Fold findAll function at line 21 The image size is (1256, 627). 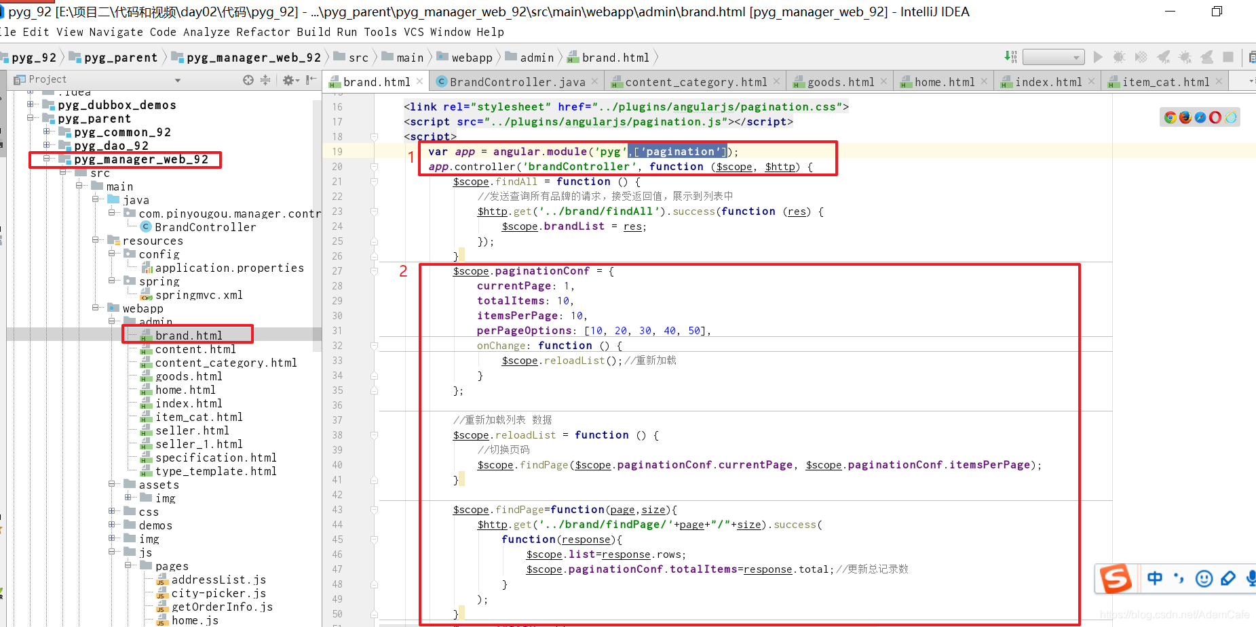(374, 182)
